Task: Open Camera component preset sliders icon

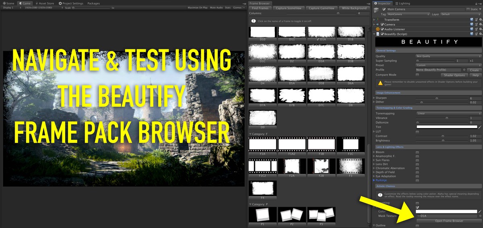Action: 476,24
